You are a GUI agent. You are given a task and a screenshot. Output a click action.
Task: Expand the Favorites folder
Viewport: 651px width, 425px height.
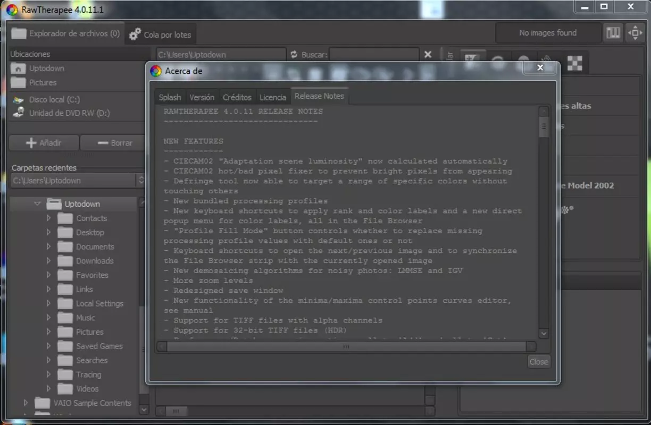(49, 275)
